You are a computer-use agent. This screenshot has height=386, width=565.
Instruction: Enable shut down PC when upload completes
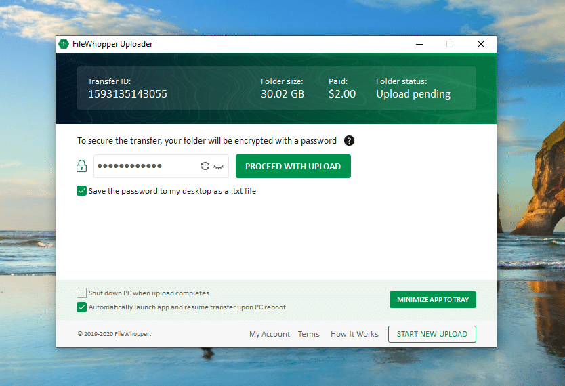coord(82,293)
